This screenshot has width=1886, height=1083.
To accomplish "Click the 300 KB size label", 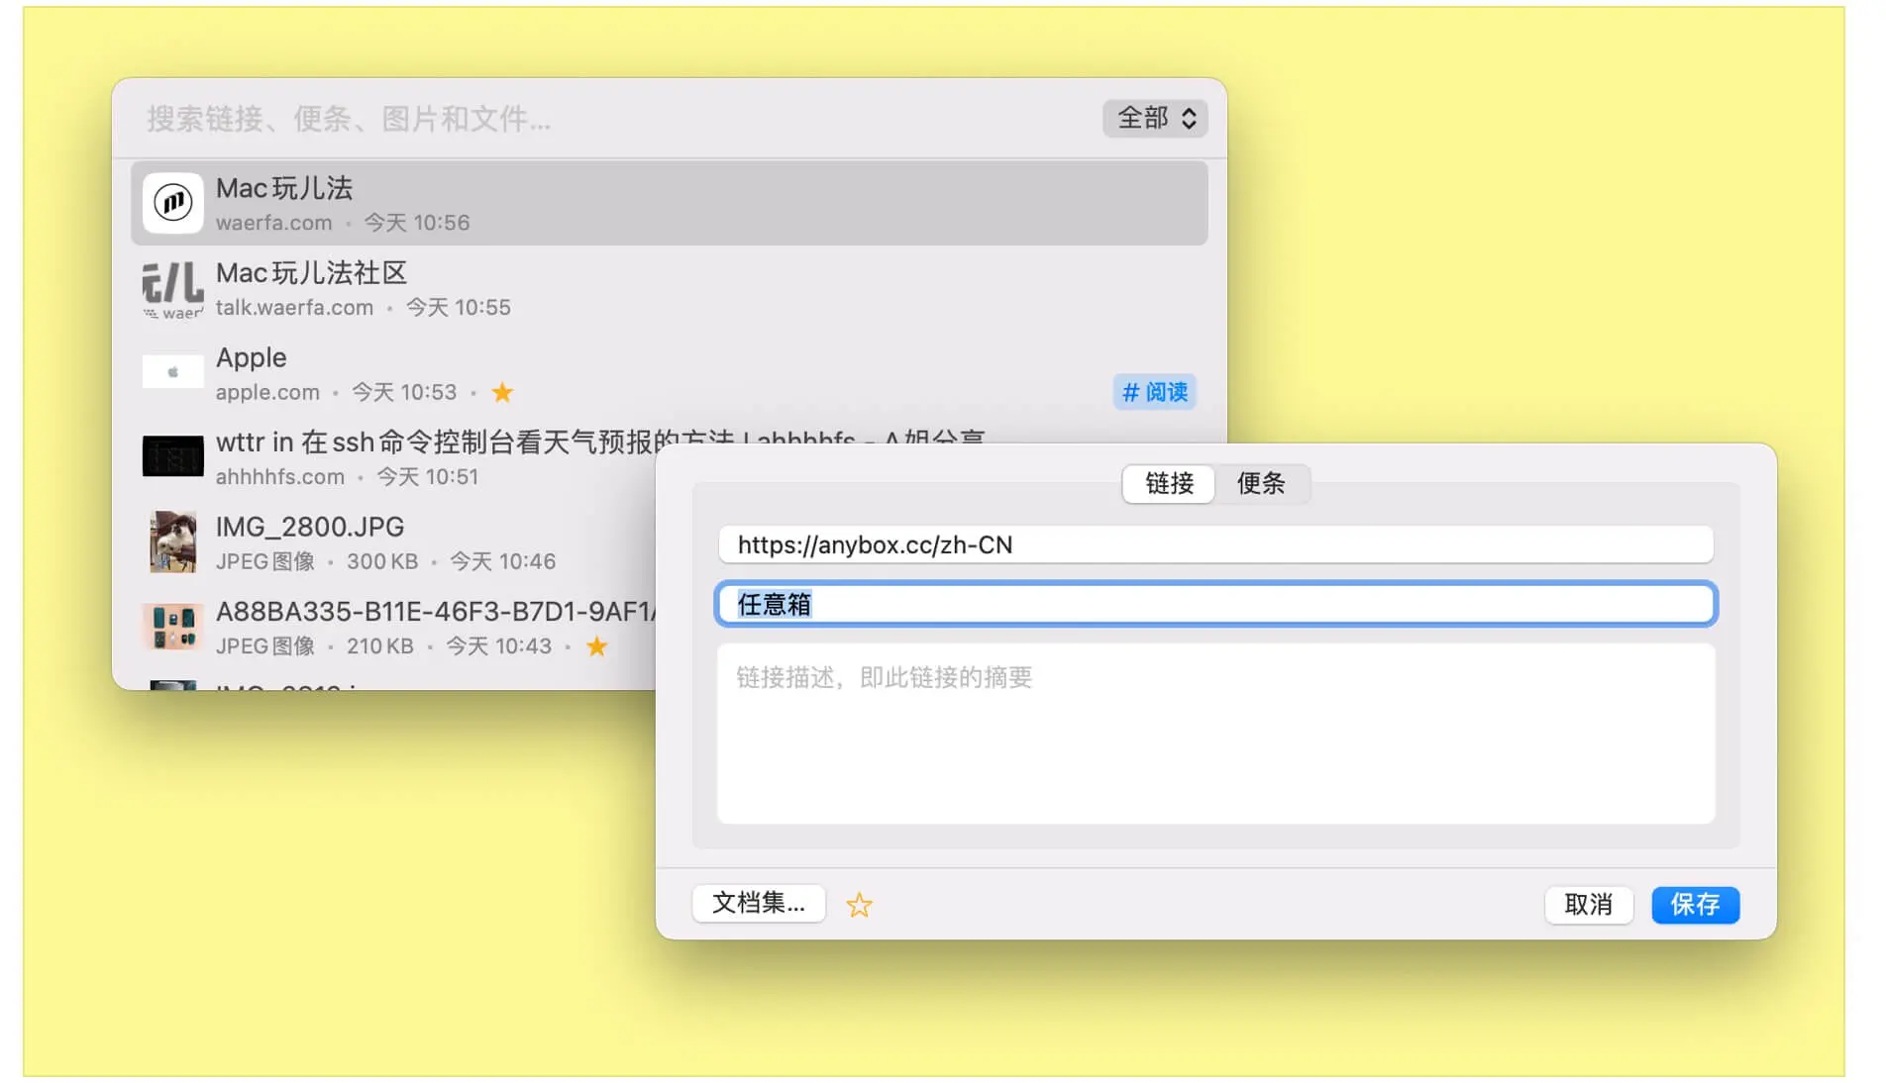I will click(382, 561).
